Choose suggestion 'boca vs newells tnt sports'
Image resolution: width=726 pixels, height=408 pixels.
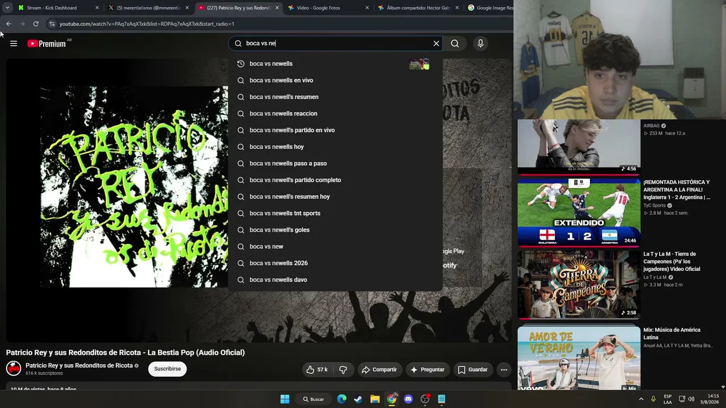click(335, 213)
